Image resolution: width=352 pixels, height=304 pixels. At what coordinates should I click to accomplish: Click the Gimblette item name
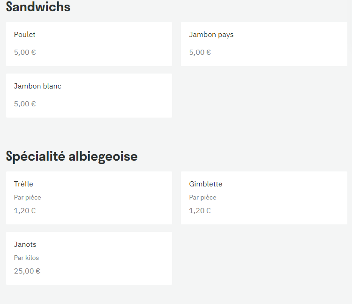[206, 184]
